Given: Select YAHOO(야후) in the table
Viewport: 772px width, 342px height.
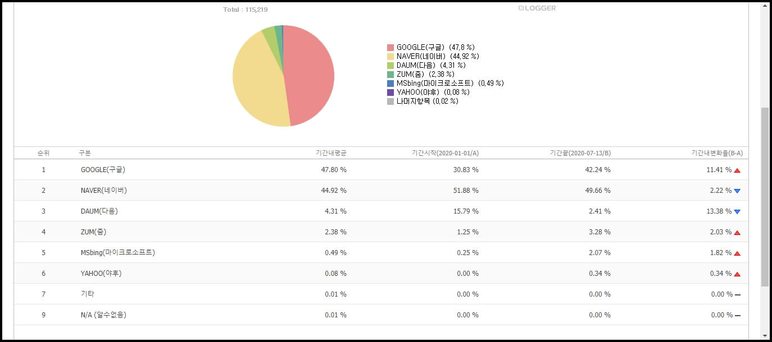Looking at the screenshot, I should coord(101,273).
